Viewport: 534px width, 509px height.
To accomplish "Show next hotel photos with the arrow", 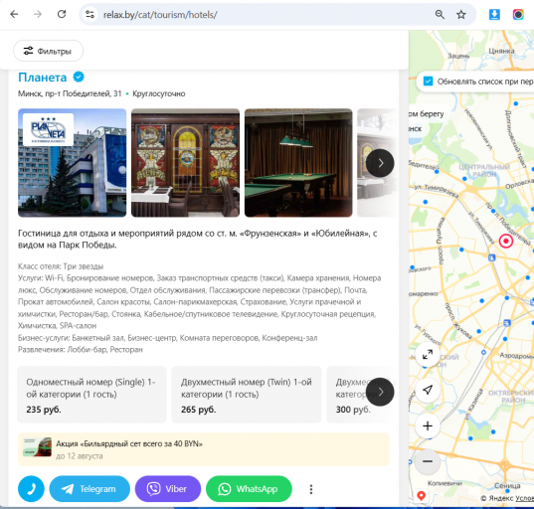I will [380, 163].
